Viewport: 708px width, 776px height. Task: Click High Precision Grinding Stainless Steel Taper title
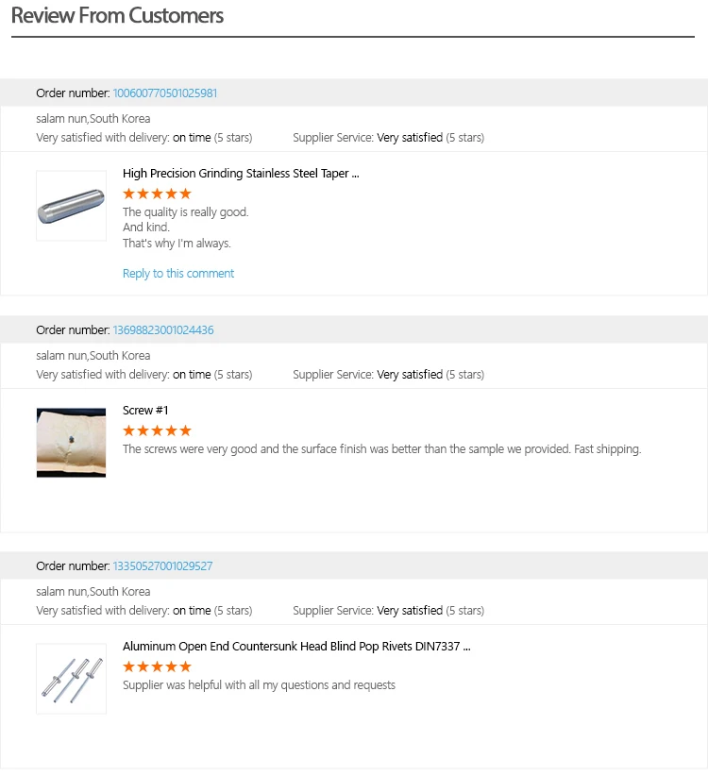tap(241, 174)
